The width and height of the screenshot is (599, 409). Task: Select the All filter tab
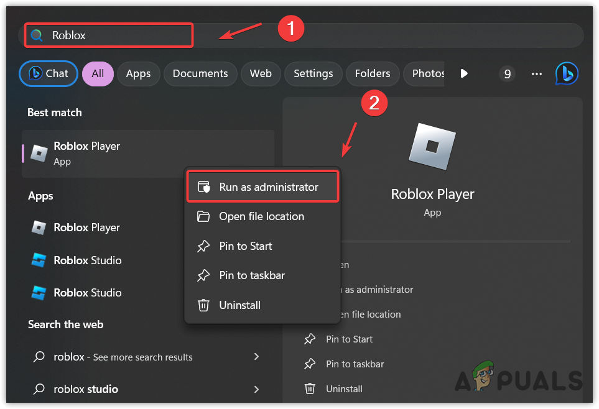(98, 73)
